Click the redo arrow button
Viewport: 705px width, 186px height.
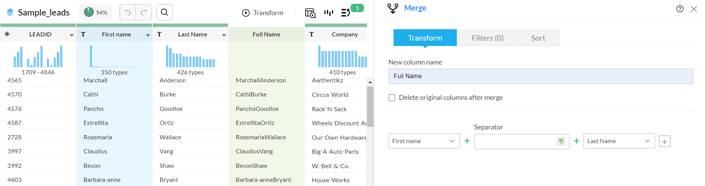point(144,13)
